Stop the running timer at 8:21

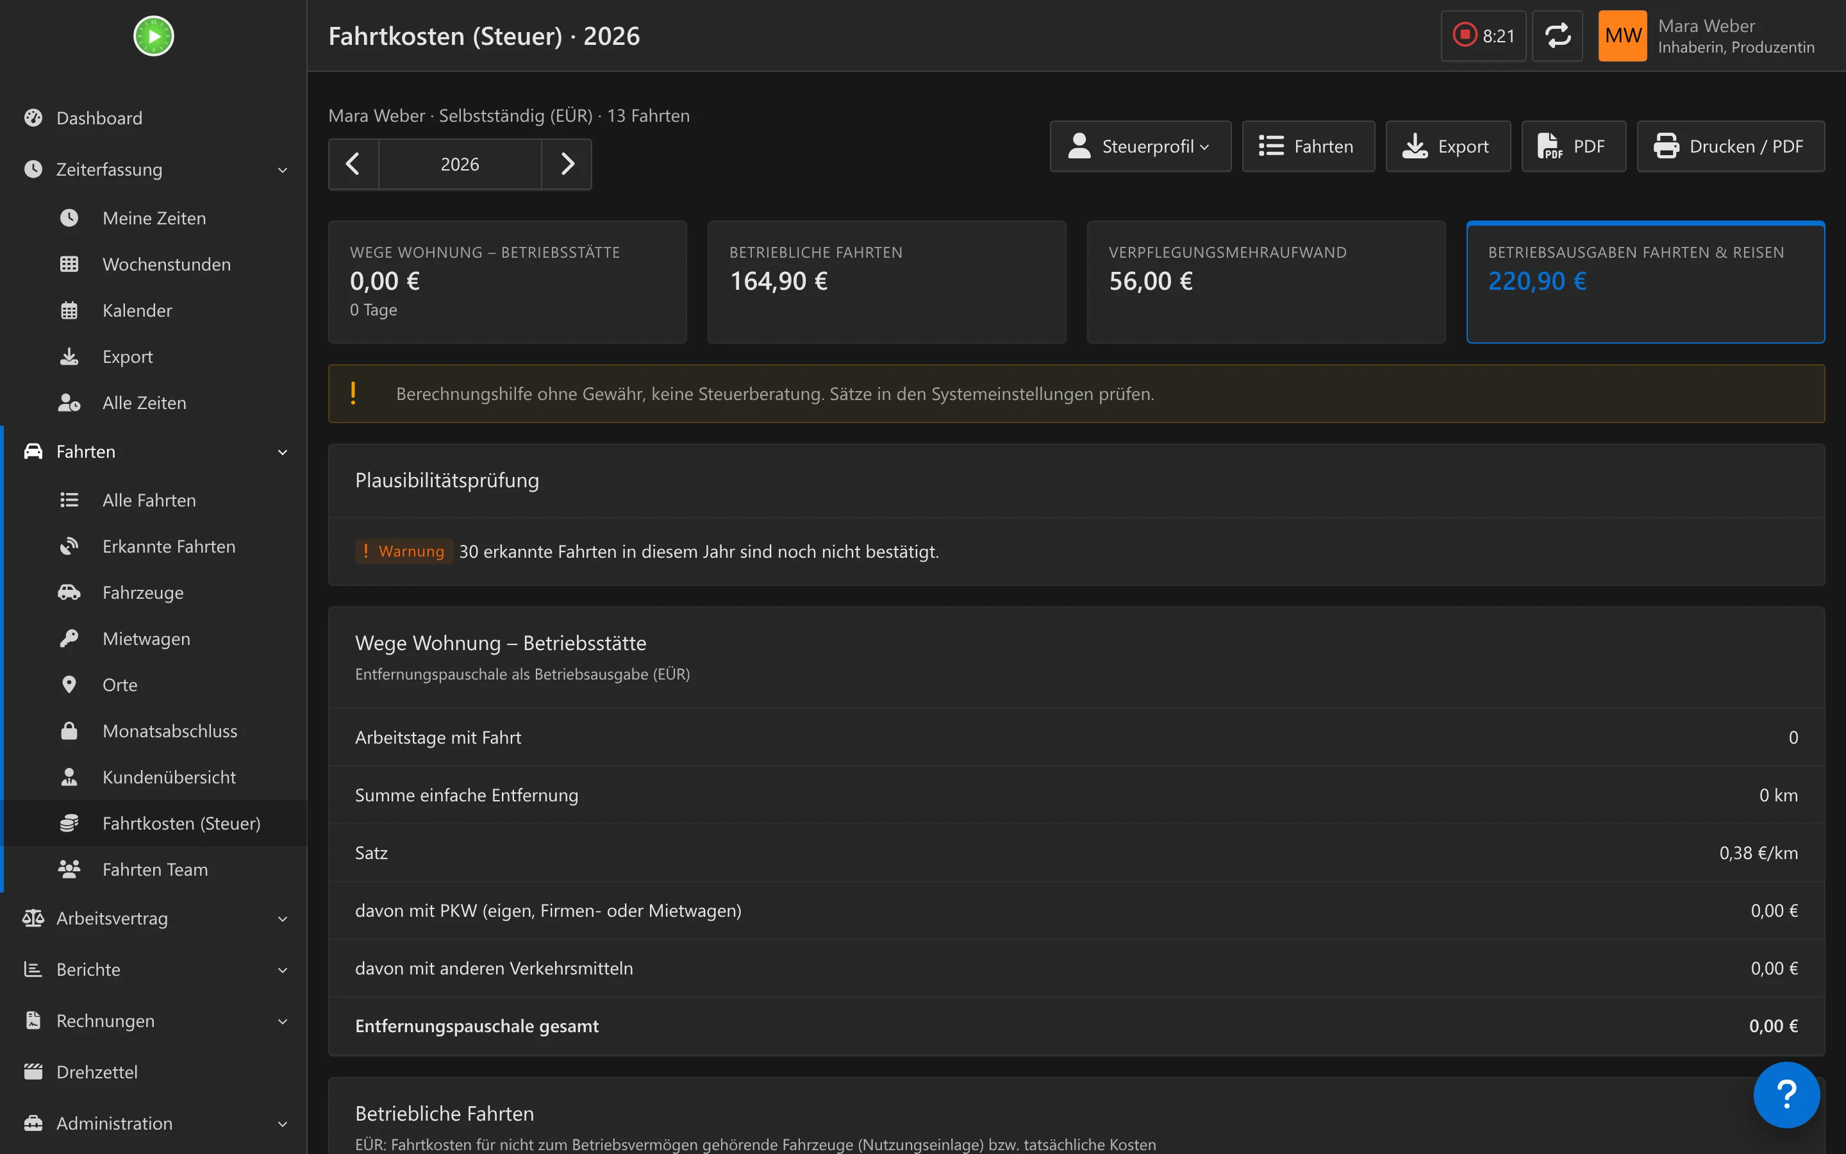(x=1483, y=36)
